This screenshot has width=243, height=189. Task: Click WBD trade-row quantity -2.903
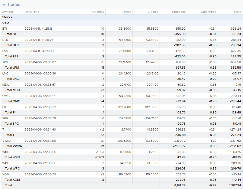point(100,152)
